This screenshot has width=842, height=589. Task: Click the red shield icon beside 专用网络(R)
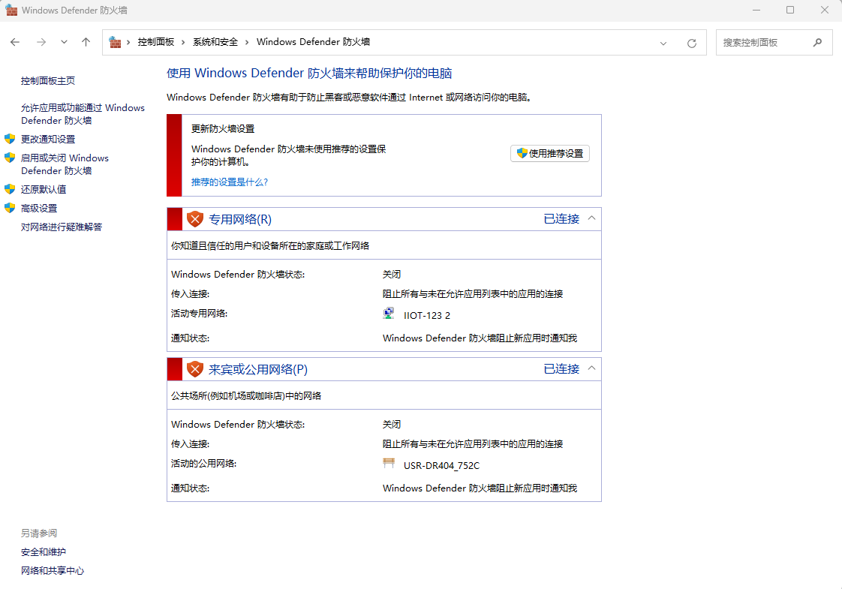pos(195,219)
